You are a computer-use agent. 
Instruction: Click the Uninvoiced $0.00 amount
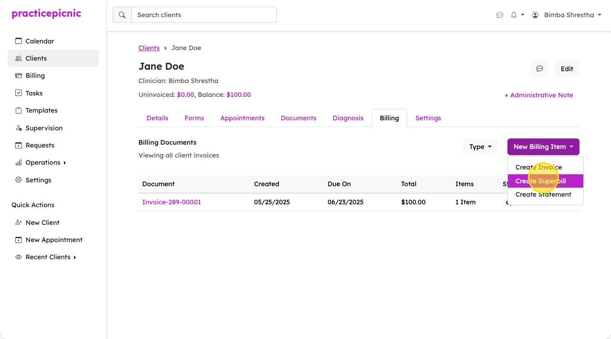coord(186,95)
